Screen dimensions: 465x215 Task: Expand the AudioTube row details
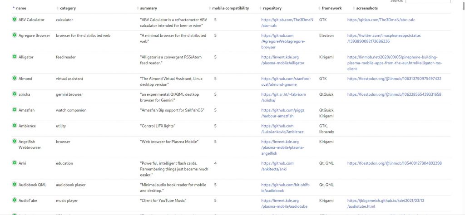tap(14, 200)
